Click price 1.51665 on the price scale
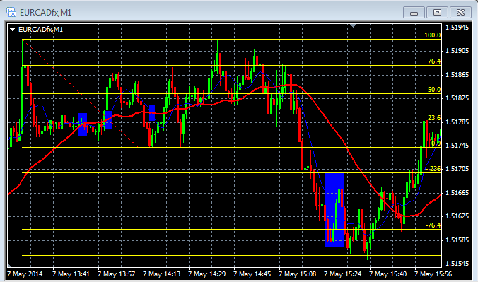This screenshot has width=478, height=282. click(x=457, y=193)
